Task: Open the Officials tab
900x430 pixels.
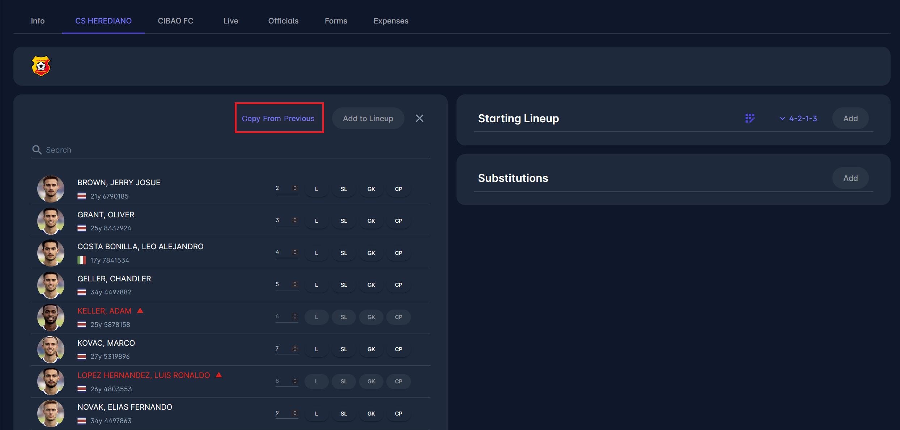Action: [283, 21]
